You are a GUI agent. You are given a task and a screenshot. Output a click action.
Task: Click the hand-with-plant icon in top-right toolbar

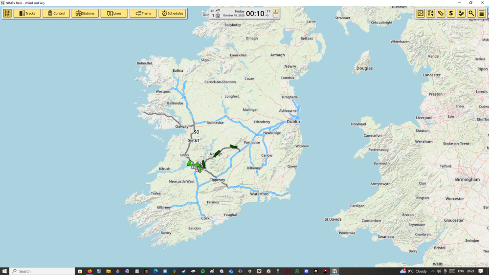coord(461,13)
